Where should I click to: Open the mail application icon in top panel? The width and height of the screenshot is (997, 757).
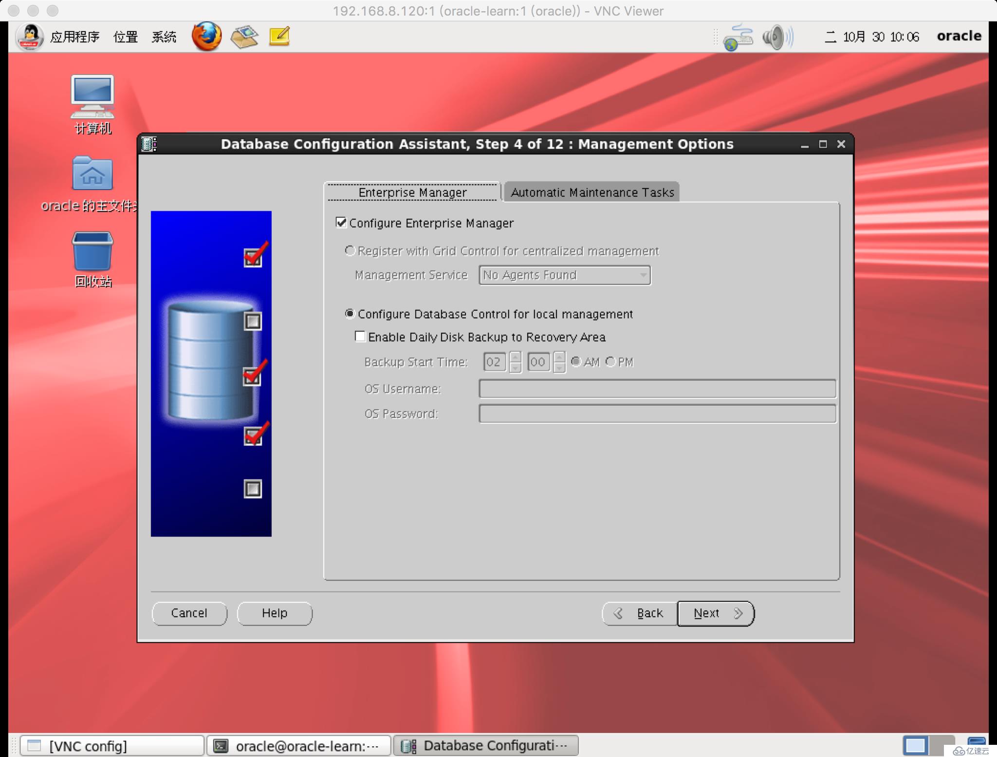(x=244, y=37)
